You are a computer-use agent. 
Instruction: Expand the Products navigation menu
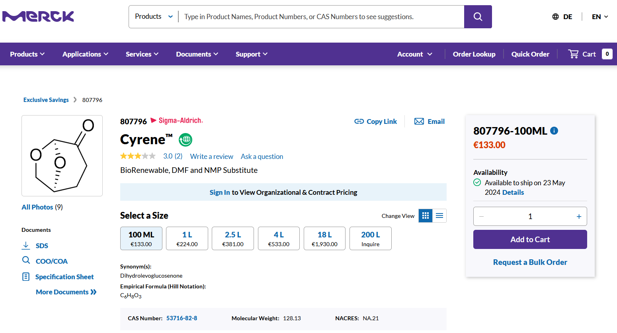click(x=27, y=54)
